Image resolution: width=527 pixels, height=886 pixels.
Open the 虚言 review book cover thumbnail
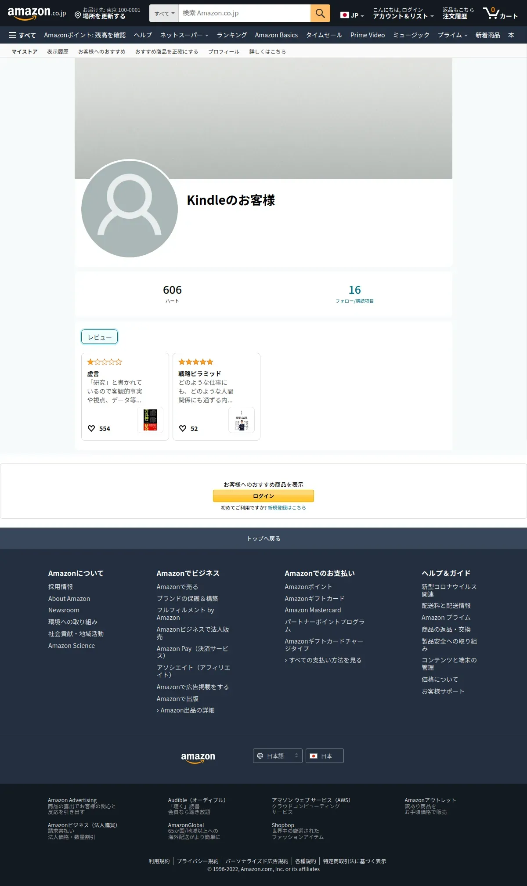click(150, 420)
